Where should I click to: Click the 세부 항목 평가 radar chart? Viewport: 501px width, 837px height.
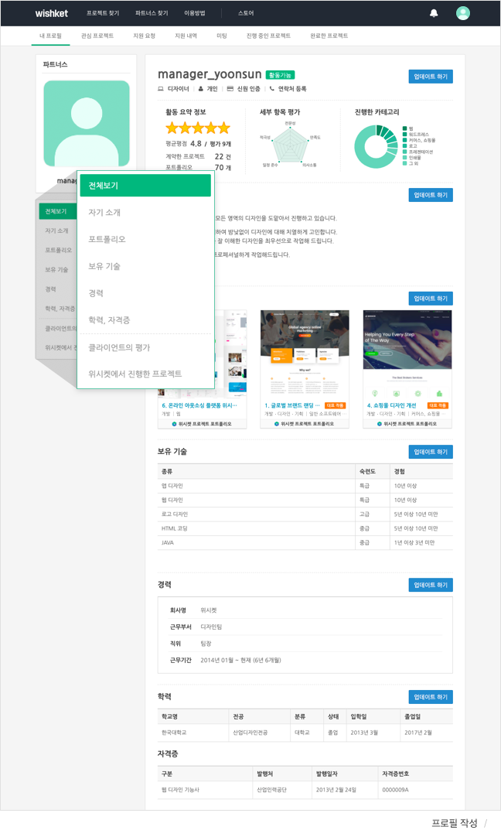point(291,144)
